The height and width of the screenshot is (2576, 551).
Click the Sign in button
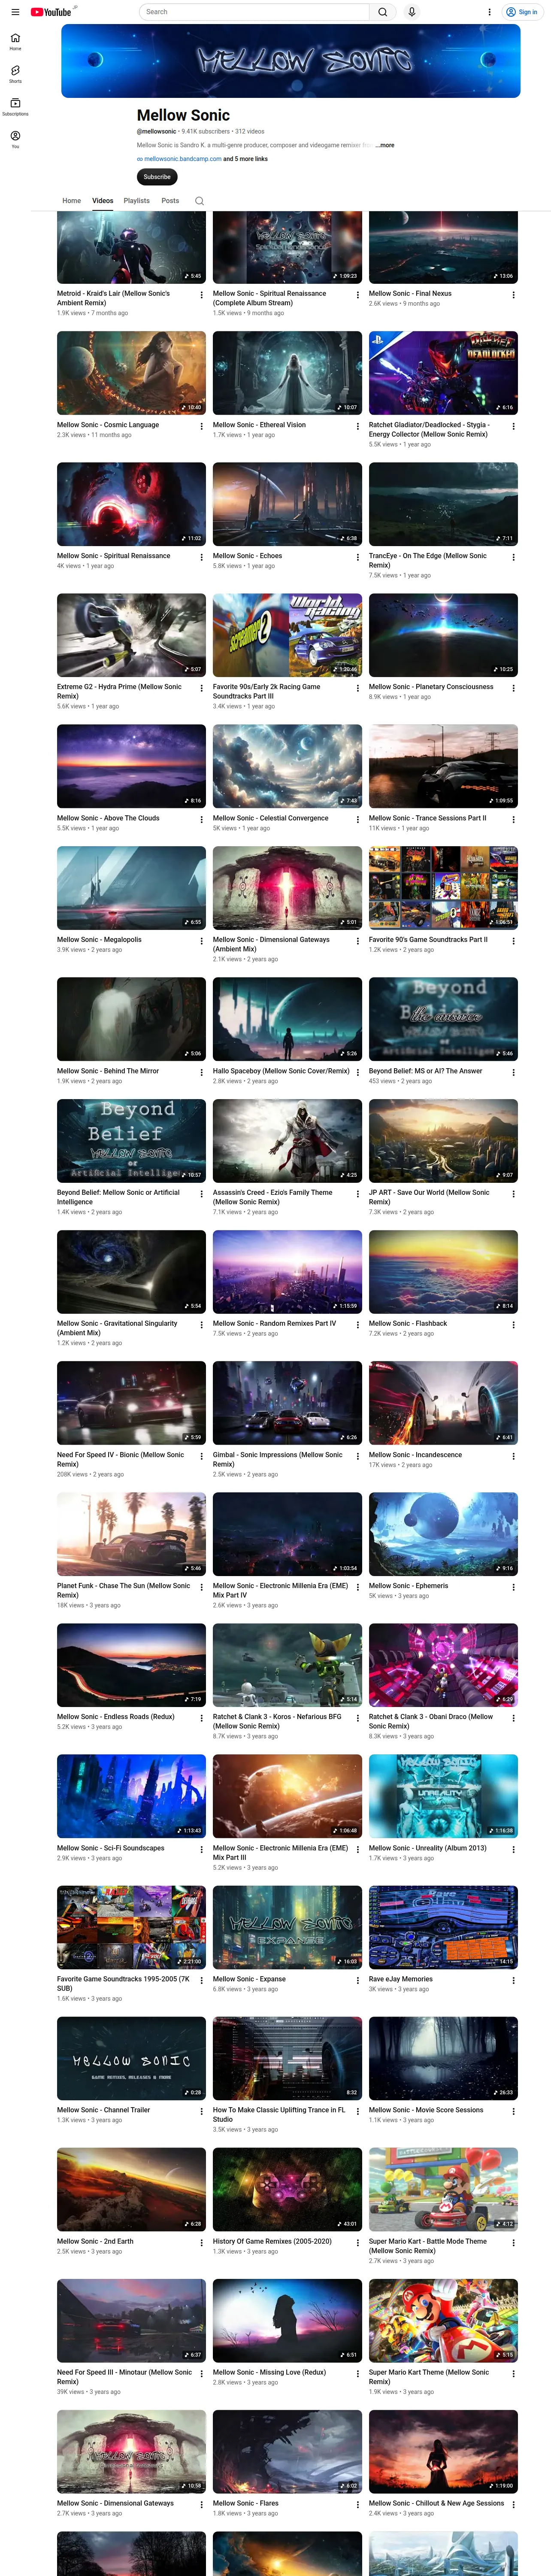click(522, 12)
